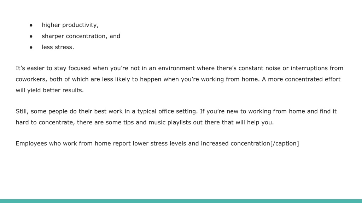Click the teal bar at the bottom

[x=181, y=201]
